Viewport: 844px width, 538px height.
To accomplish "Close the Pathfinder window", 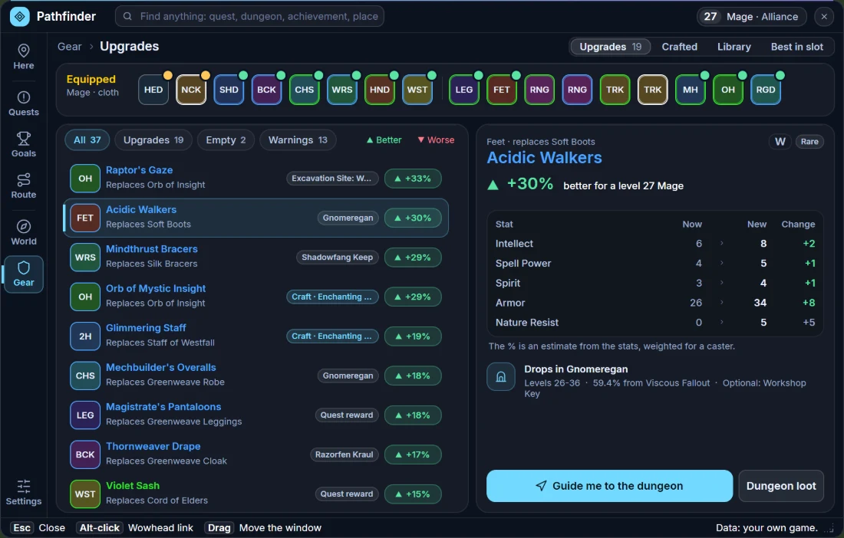I will [x=824, y=17].
